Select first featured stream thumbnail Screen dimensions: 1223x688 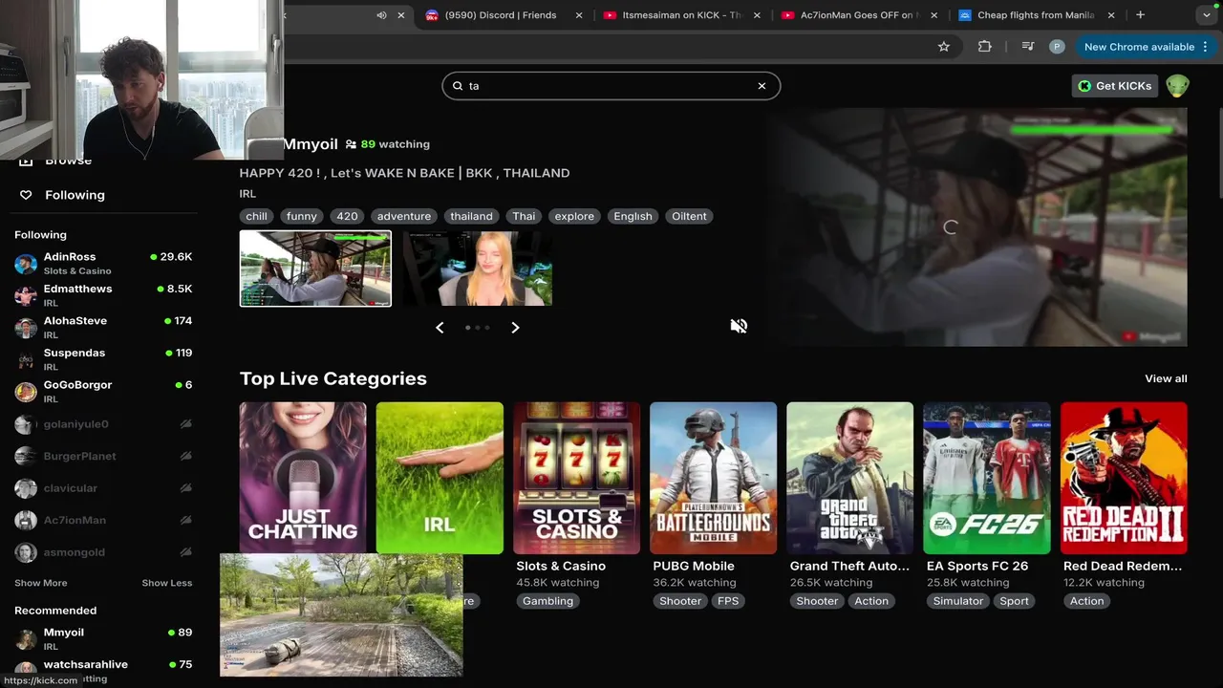tap(315, 269)
